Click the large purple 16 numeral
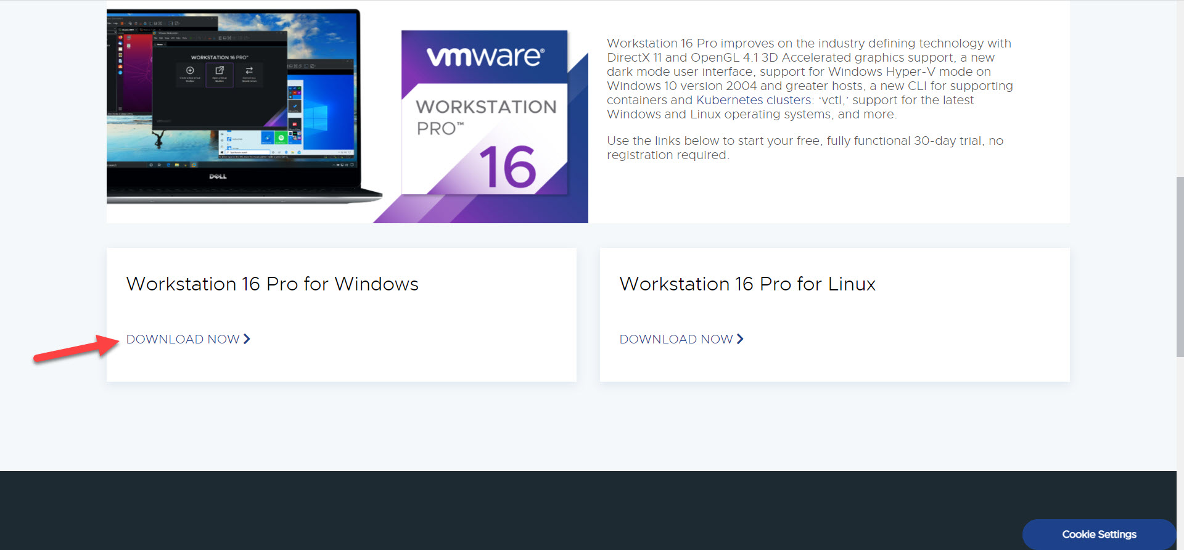The width and height of the screenshot is (1184, 550). coord(508,167)
